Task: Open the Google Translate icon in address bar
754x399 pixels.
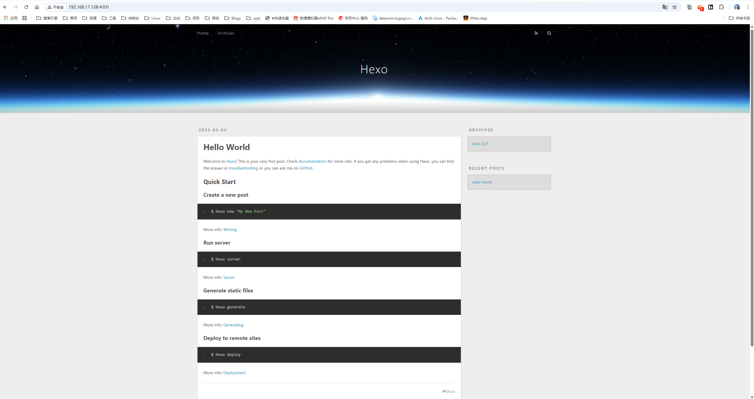Action: pos(665,7)
